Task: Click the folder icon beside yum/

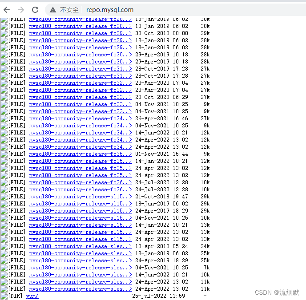Action: point(4,296)
